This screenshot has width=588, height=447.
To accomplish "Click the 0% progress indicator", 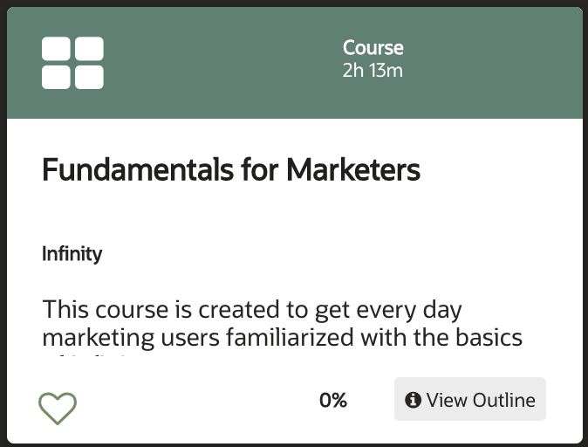I will (333, 400).
